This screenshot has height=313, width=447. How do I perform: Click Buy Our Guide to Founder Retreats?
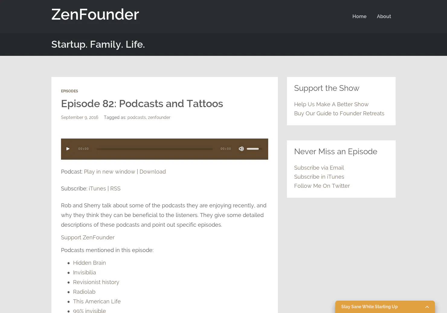(339, 113)
